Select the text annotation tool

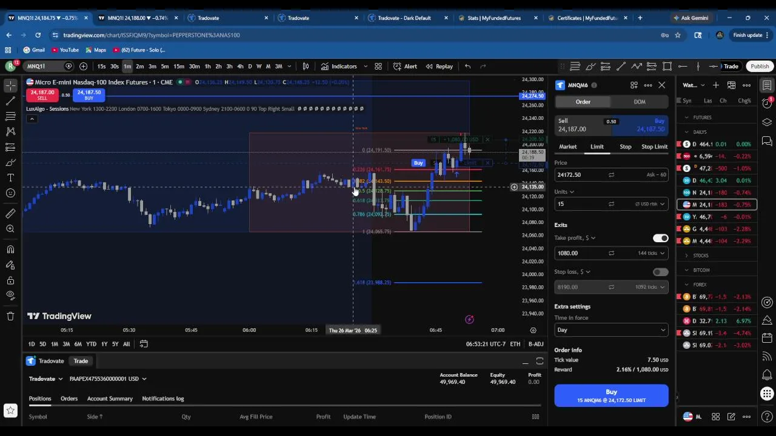tap(10, 177)
